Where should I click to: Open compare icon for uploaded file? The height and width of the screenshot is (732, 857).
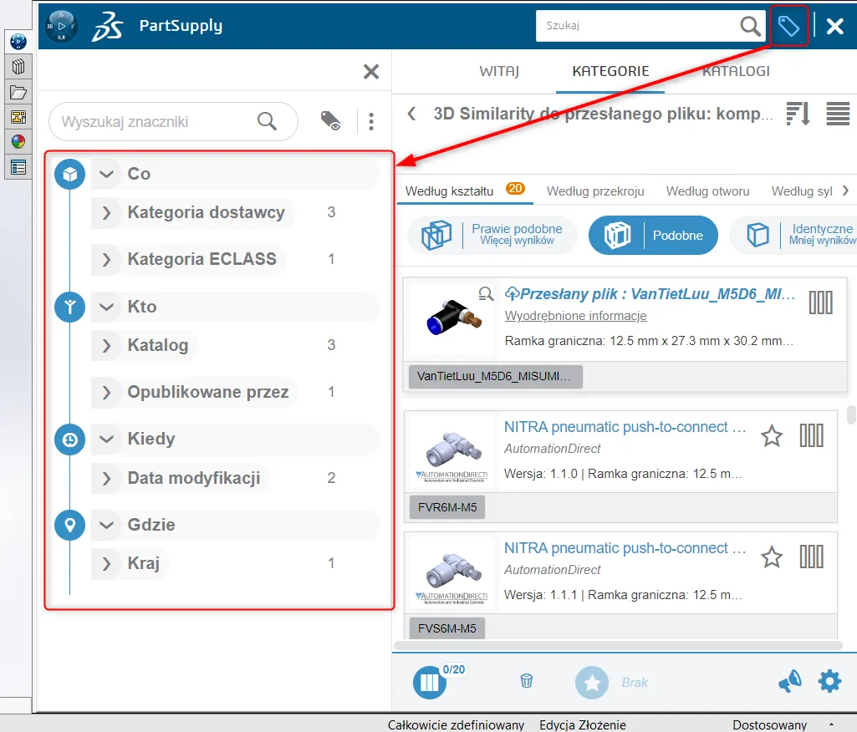point(820,302)
